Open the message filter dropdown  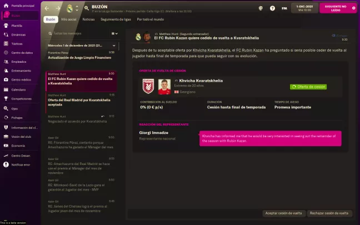(114, 33)
